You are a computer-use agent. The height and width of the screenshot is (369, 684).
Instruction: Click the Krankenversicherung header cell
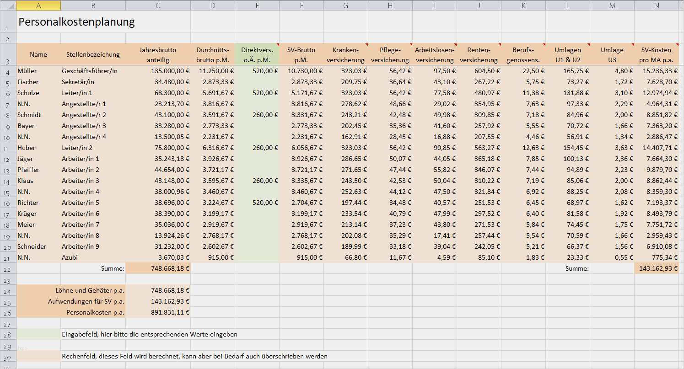[346, 54]
